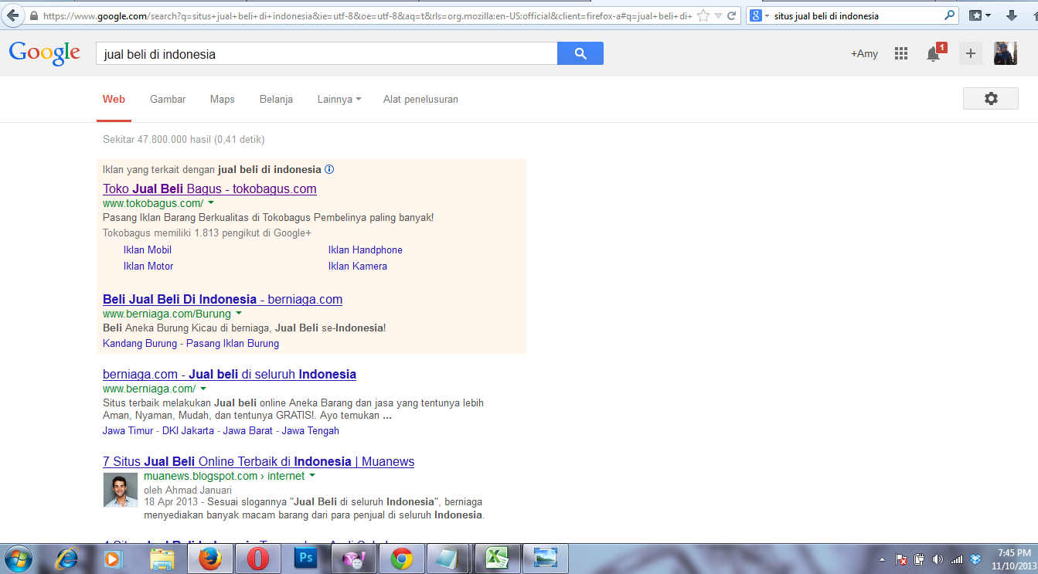Click the ad info icon beside Iklan label
1038x574 pixels.
click(x=329, y=169)
